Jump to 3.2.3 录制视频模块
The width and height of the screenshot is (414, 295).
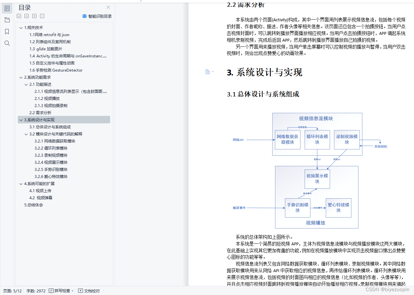pos(51,155)
